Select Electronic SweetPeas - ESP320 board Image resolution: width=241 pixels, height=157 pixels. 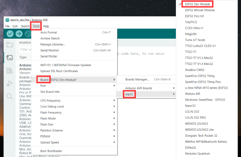tap(207, 100)
